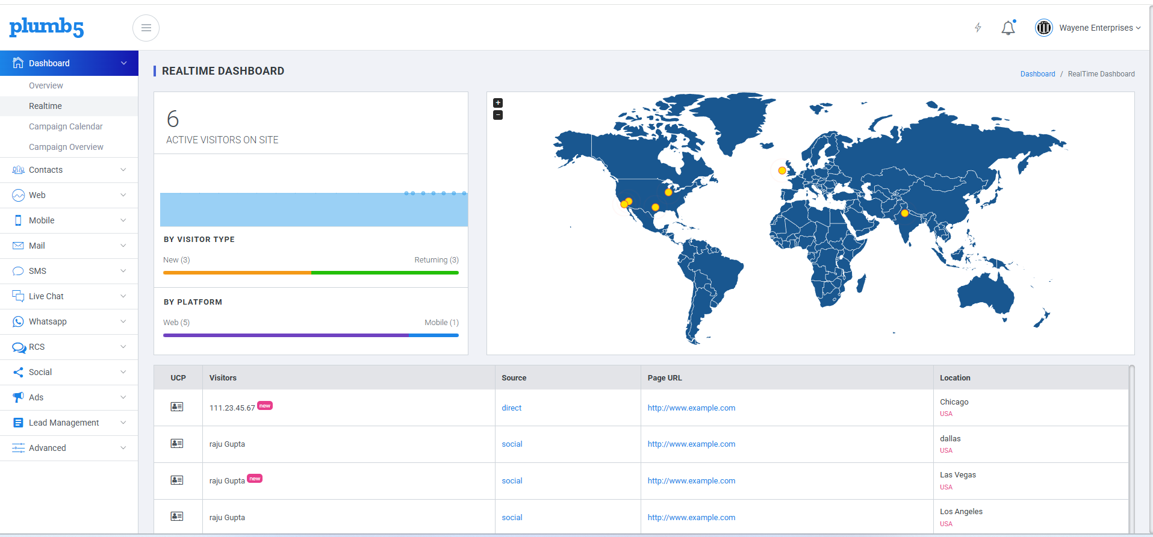Image resolution: width=1153 pixels, height=537 pixels.
Task: Click the Social share sidebar icon
Action: coord(18,372)
